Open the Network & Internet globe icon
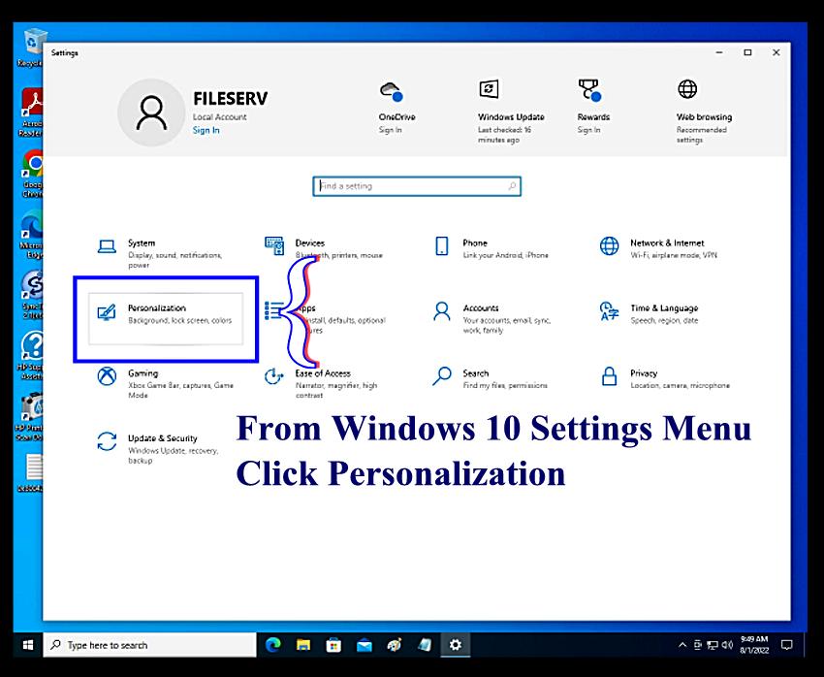This screenshot has width=824, height=677. [x=609, y=245]
